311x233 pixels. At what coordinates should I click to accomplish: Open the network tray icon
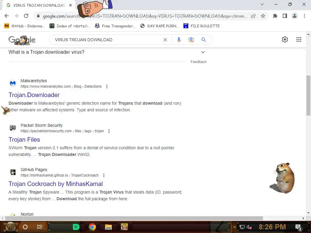pos(242,227)
